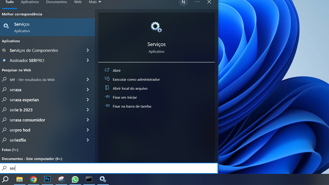The width and height of the screenshot is (329, 185).
Task: Click the pin icon beside Fixar em Iniciar
Action: 107,97
